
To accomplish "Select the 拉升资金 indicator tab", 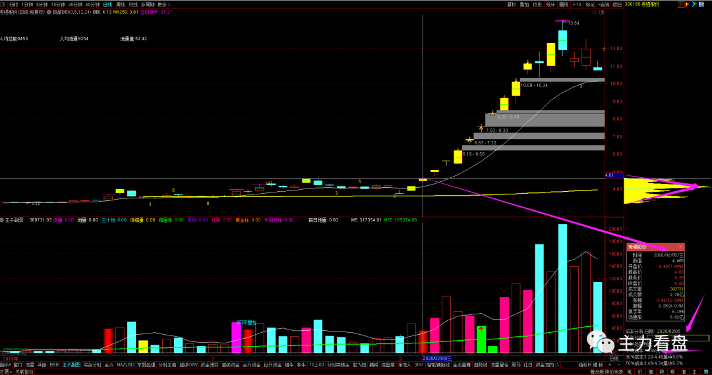I will [272, 365].
